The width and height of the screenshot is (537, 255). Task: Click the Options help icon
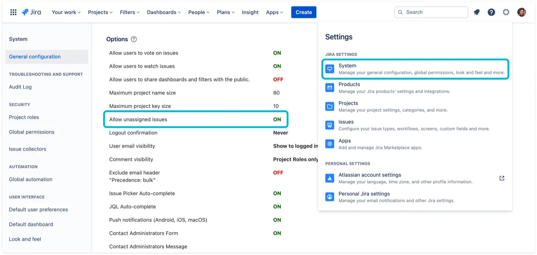coord(134,40)
